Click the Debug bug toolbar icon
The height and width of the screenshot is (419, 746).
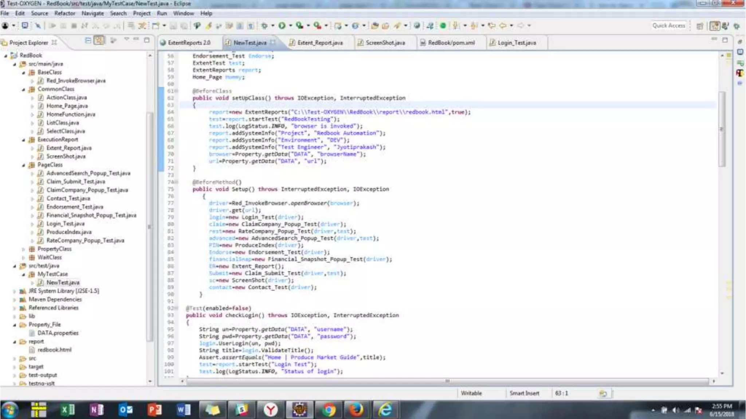pos(264,25)
